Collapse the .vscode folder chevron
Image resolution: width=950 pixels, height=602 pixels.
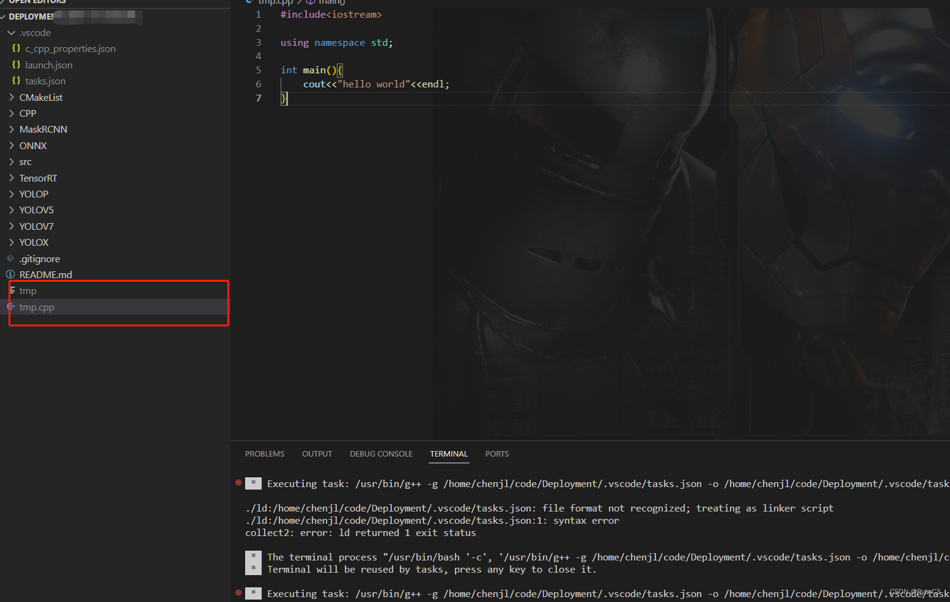pyautogui.click(x=11, y=32)
